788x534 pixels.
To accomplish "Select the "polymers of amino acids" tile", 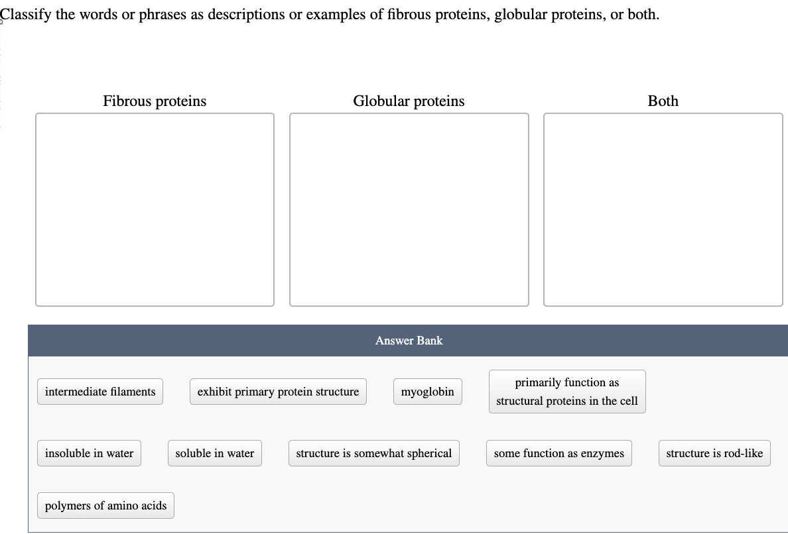I will pyautogui.click(x=105, y=506).
